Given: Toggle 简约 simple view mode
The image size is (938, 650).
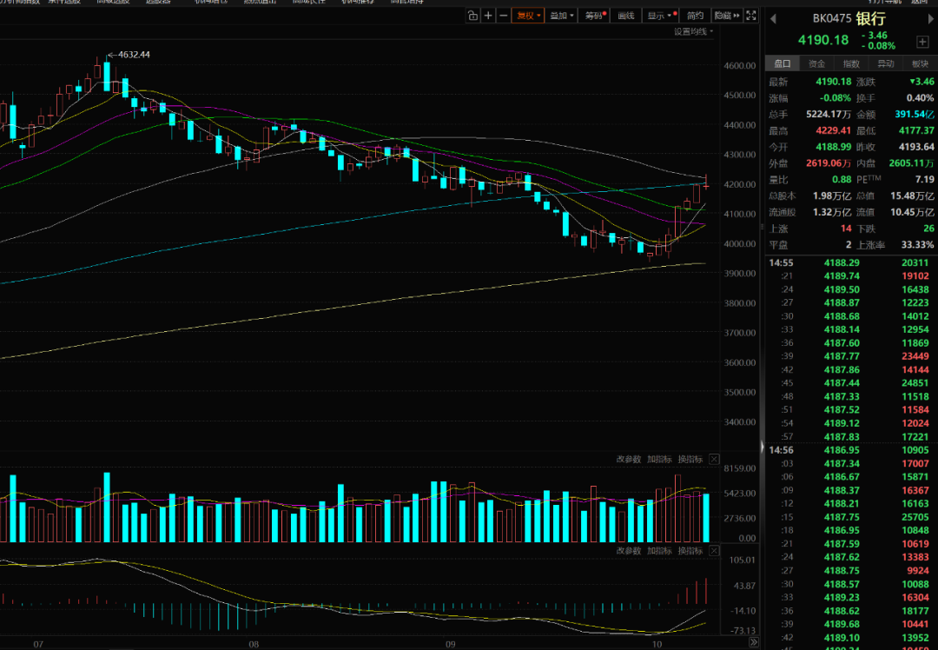Looking at the screenshot, I should coord(695,16).
